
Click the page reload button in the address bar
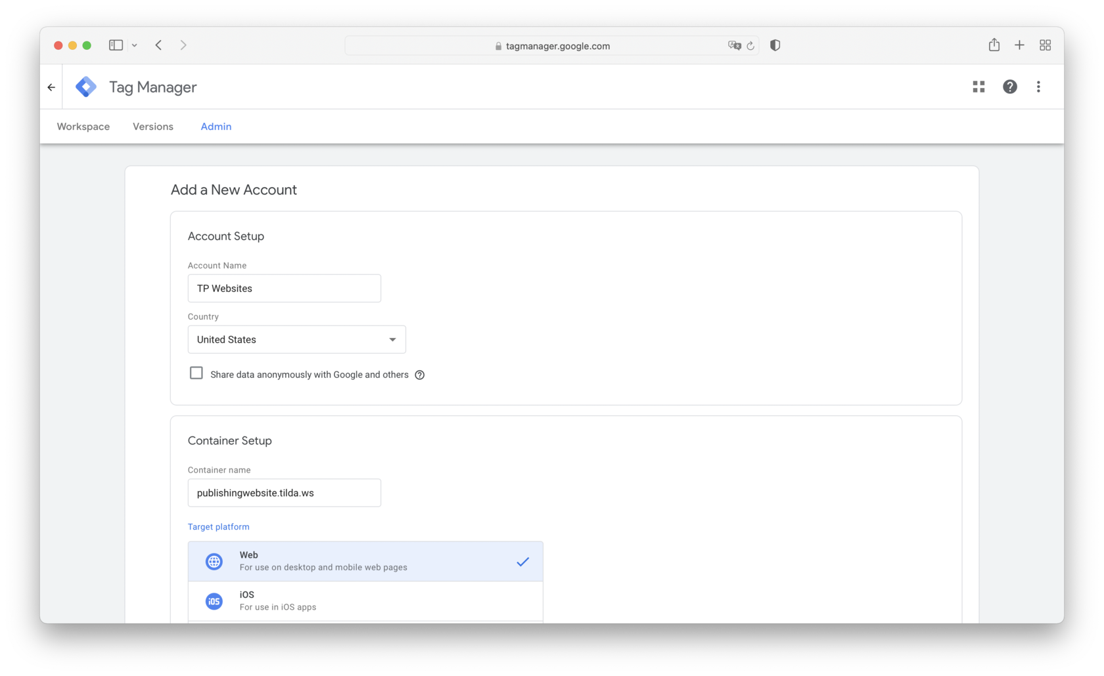point(751,45)
